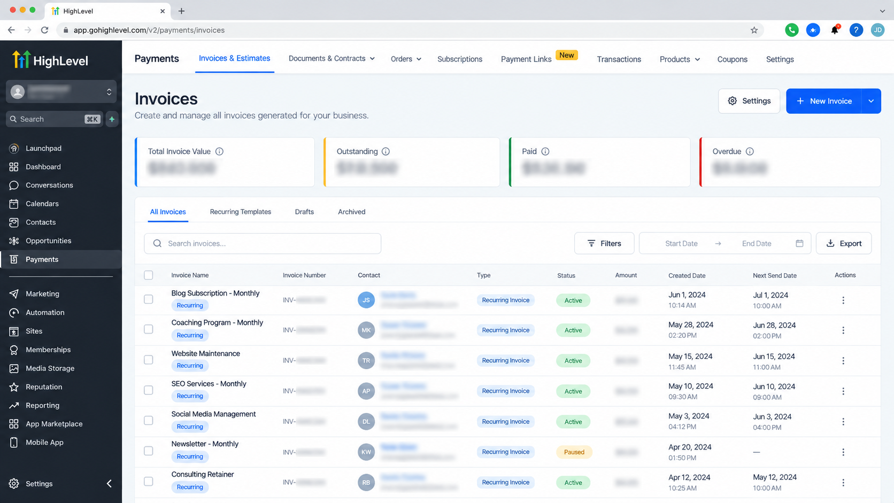The image size is (894, 503).
Task: Switch to the Archived tab
Action: (x=351, y=212)
